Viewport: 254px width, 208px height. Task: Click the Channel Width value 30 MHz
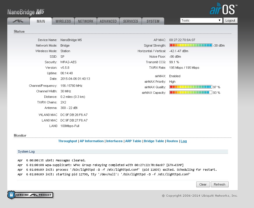66,91
